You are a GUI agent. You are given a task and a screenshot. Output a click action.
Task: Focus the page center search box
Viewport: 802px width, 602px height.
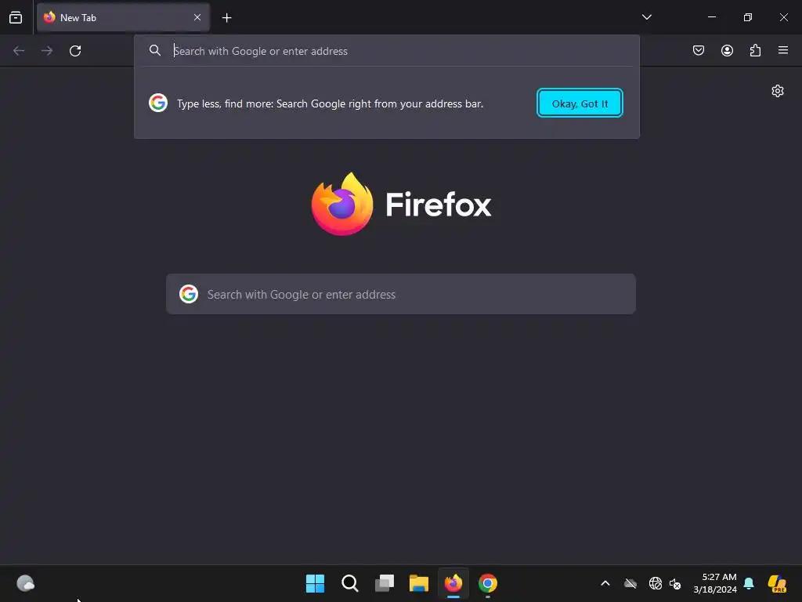(x=401, y=295)
